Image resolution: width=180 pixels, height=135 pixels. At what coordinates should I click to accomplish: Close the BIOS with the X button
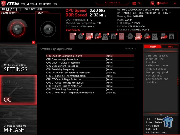pyautogui.click(x=175, y=3)
